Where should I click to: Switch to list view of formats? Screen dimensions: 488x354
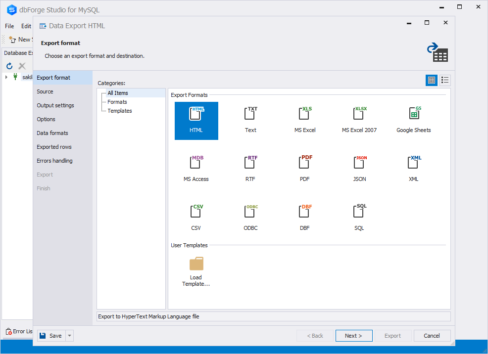pyautogui.click(x=445, y=80)
